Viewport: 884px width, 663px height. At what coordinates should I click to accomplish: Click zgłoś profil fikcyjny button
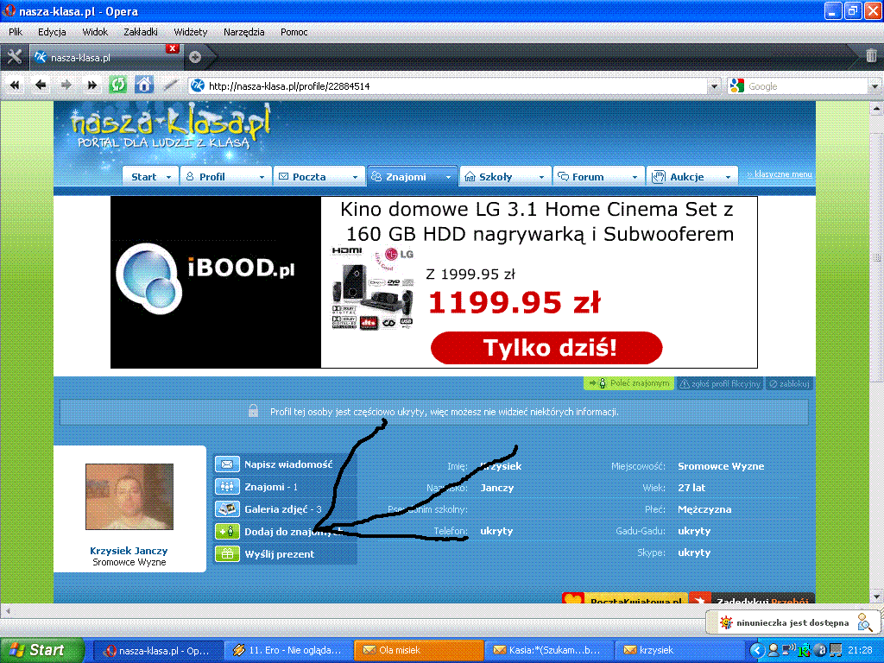click(720, 384)
